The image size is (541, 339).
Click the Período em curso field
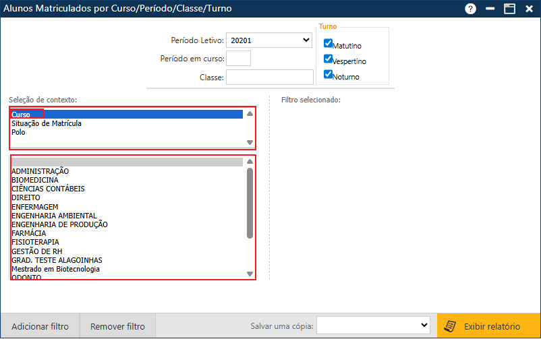pyautogui.click(x=238, y=59)
